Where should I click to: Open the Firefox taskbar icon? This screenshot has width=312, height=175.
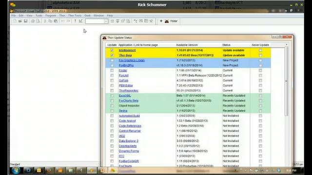[x=49, y=170]
